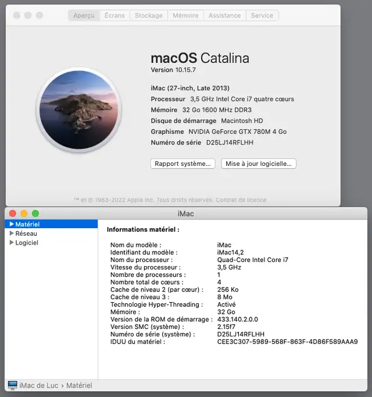372x397 pixels.
Task: Expand the Logiciel disclosure triangle
Action: pos(12,243)
